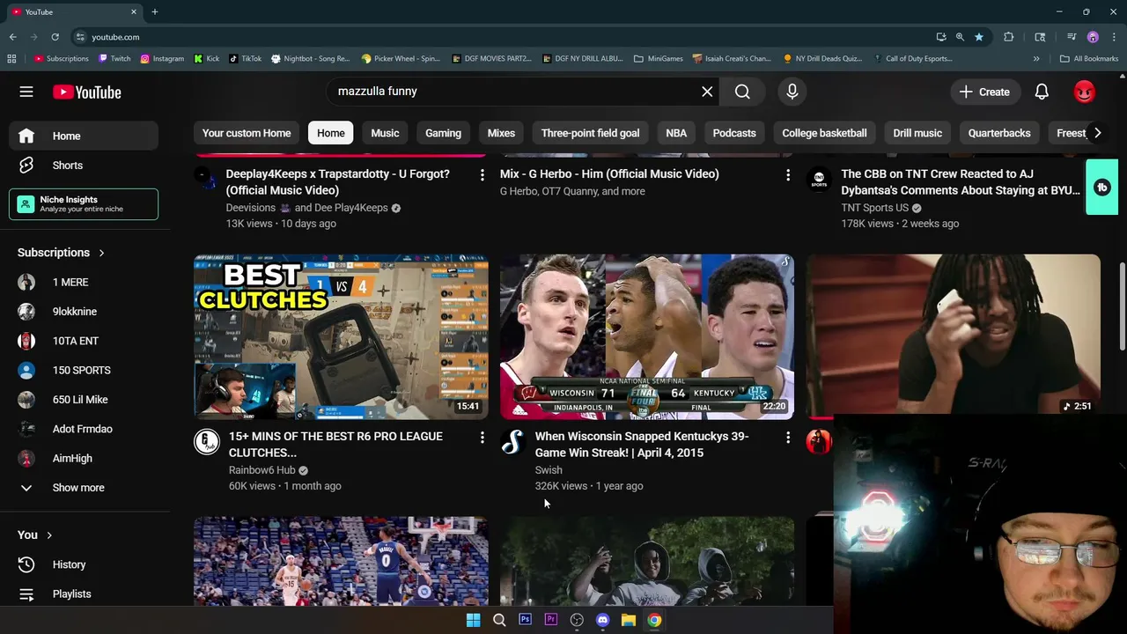Open Photoshop from the taskbar

525,620
